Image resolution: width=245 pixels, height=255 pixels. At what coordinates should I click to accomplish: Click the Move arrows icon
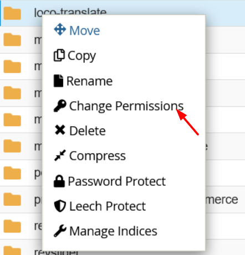point(60,29)
